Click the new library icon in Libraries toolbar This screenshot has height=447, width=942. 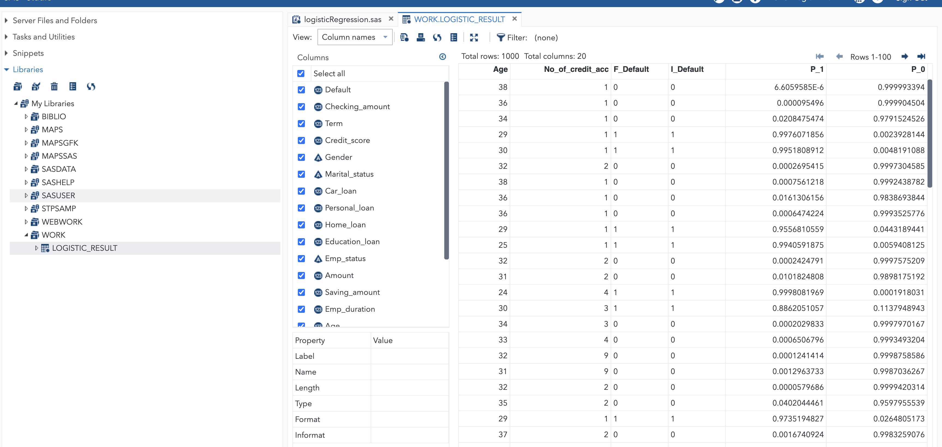(17, 87)
